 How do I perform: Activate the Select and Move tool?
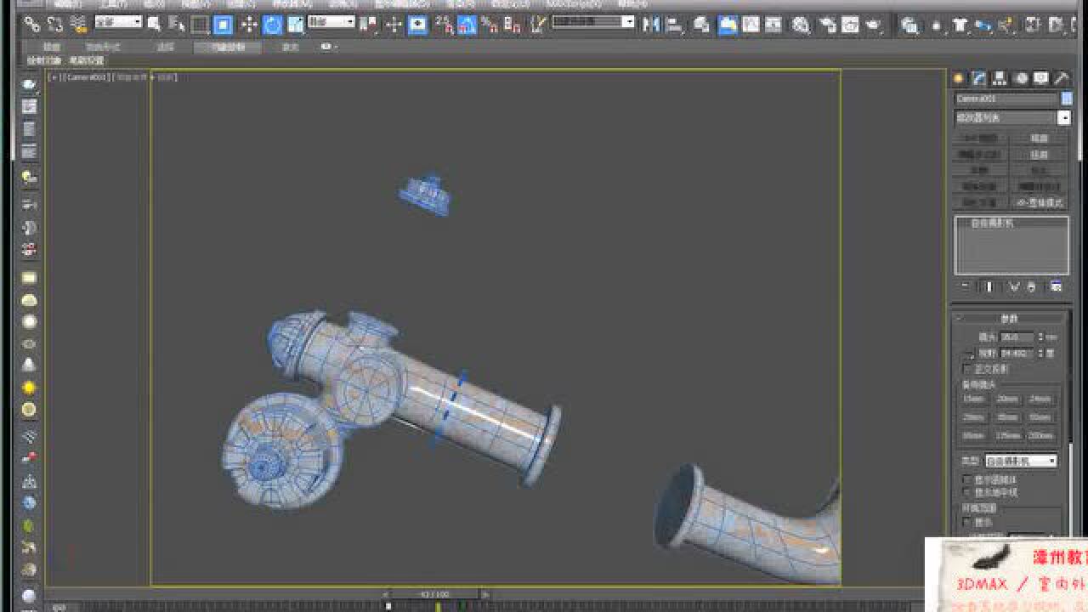click(249, 25)
